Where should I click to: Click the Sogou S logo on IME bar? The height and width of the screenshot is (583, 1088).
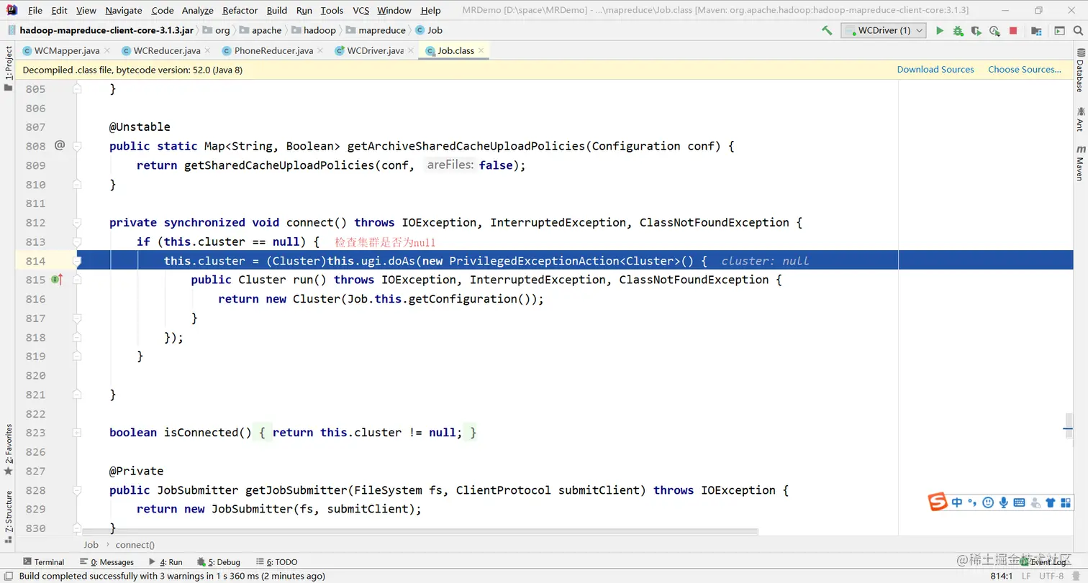[x=937, y=502]
